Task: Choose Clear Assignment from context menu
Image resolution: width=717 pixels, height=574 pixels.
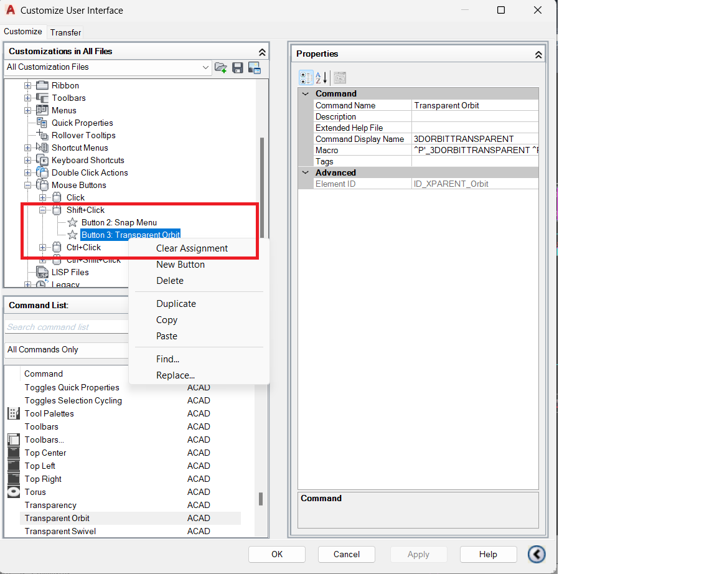Action: 192,248
